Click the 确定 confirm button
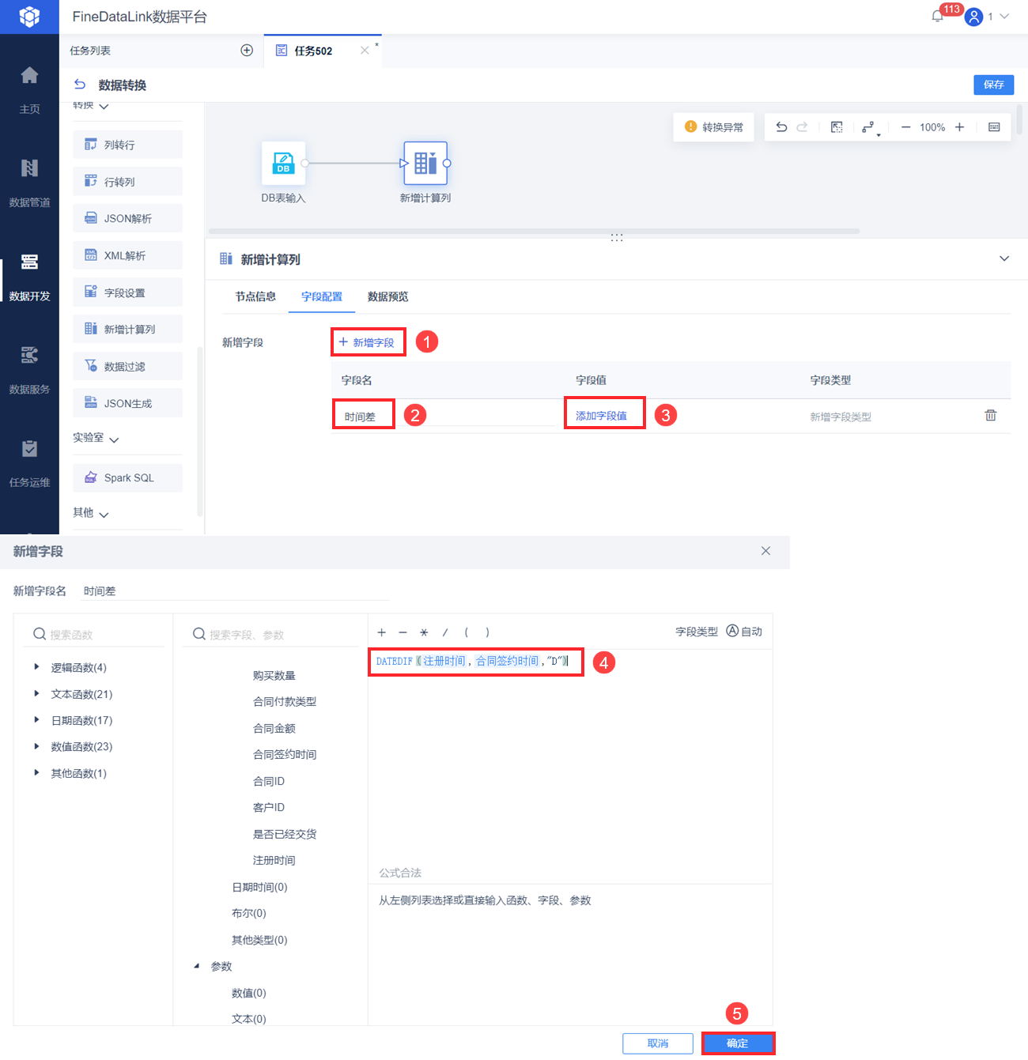Viewport: 1028px width, 1060px height. [738, 1043]
